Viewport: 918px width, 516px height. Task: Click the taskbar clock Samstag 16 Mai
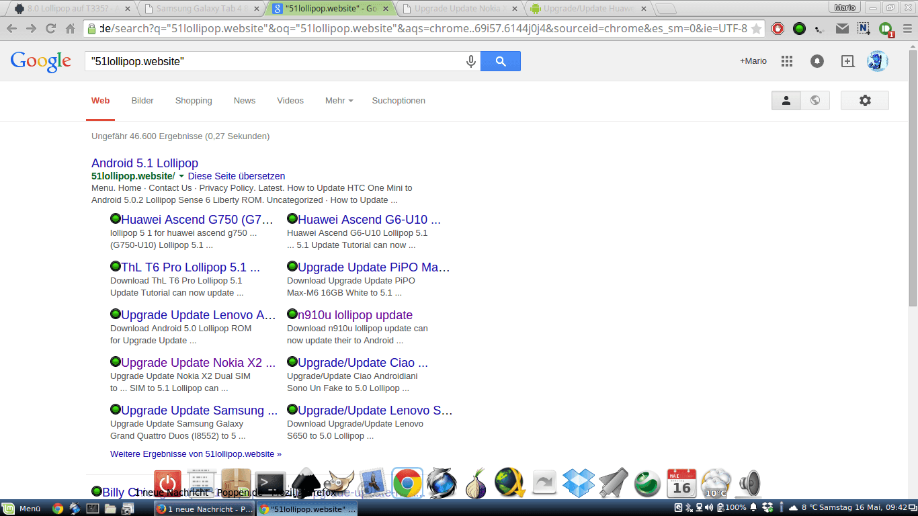[x=864, y=508]
